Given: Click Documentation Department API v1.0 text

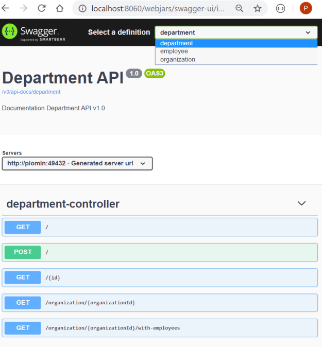Looking at the screenshot, I should click(54, 108).
